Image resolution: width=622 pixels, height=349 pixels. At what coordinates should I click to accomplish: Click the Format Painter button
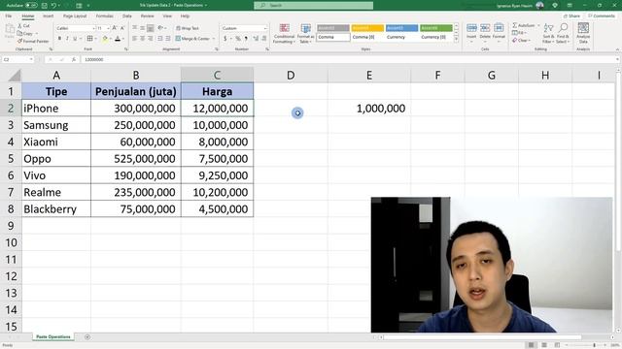pyautogui.click(x=33, y=41)
